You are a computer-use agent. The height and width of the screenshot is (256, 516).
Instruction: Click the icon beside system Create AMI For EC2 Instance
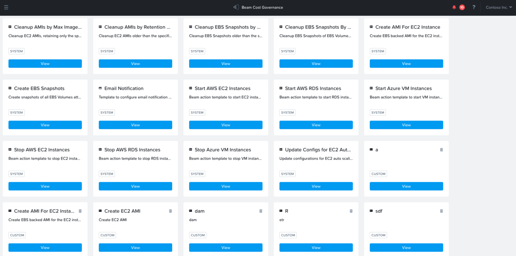371,27
